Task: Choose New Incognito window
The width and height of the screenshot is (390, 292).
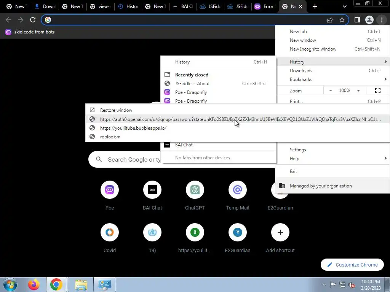Action: coord(332,49)
